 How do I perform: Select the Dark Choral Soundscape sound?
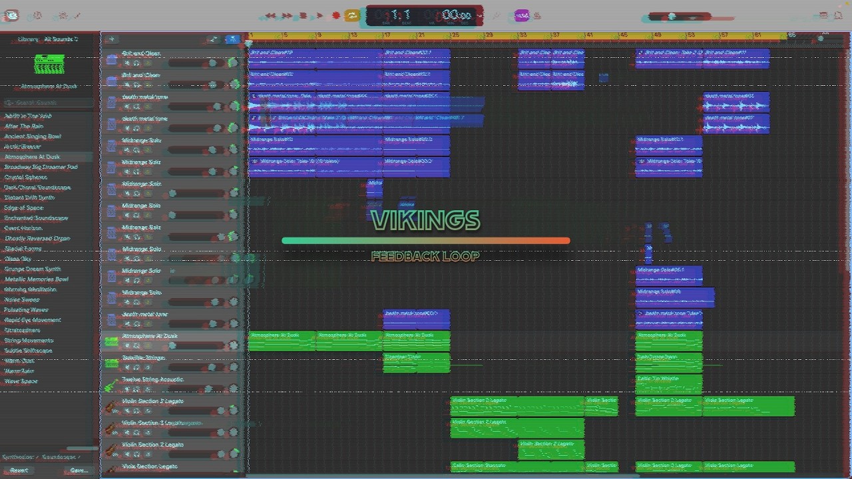(37, 188)
